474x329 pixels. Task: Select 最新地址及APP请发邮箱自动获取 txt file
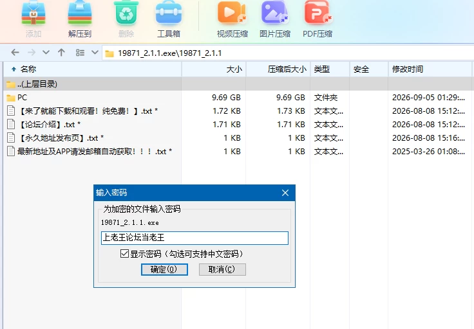pyautogui.click(x=238, y=152)
